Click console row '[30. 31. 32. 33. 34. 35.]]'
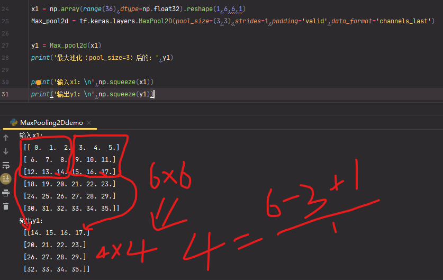Screen dimensions: 443x280 click(71, 208)
